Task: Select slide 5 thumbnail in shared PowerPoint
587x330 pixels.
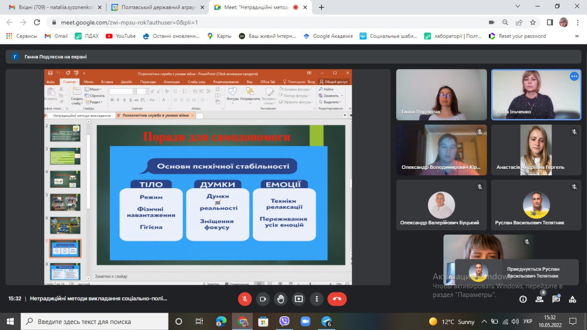Action: tap(65, 202)
